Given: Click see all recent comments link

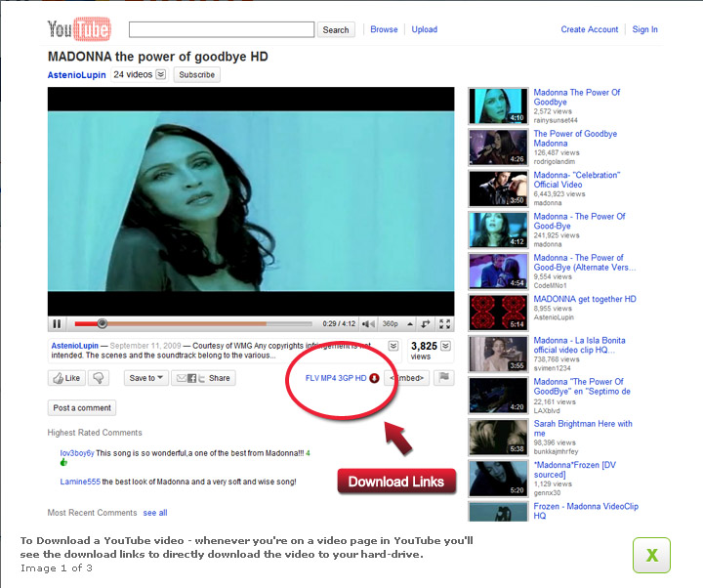Looking at the screenshot, I should (x=155, y=513).
